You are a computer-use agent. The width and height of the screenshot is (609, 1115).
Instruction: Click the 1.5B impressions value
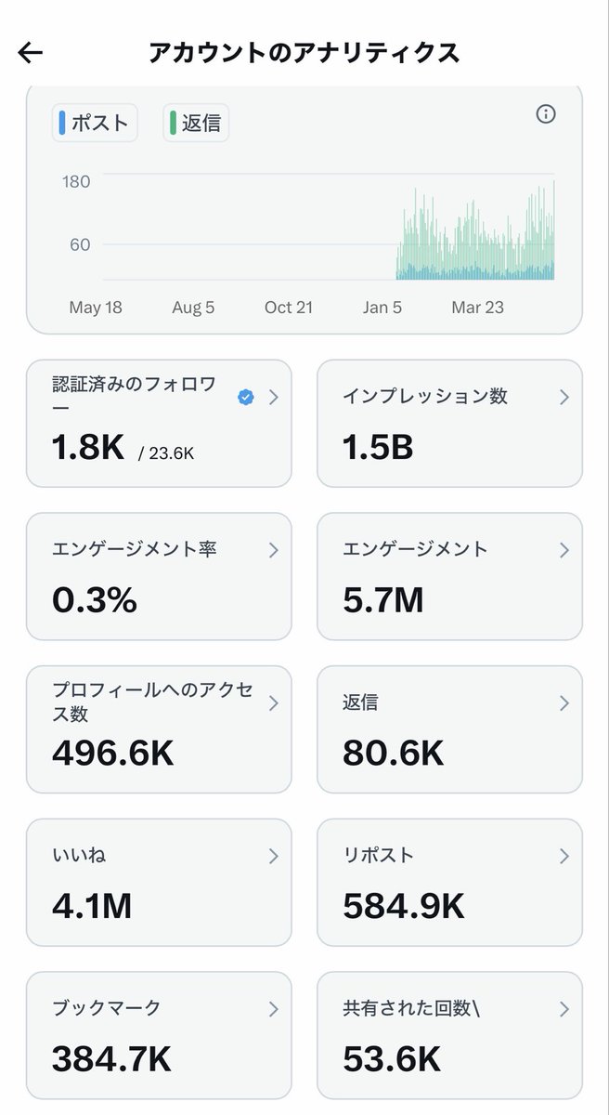(378, 448)
